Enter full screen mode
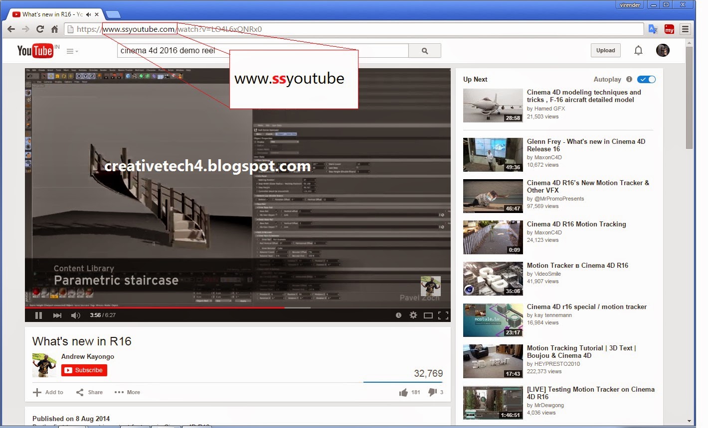Screen dimensions: 708x428 point(443,315)
